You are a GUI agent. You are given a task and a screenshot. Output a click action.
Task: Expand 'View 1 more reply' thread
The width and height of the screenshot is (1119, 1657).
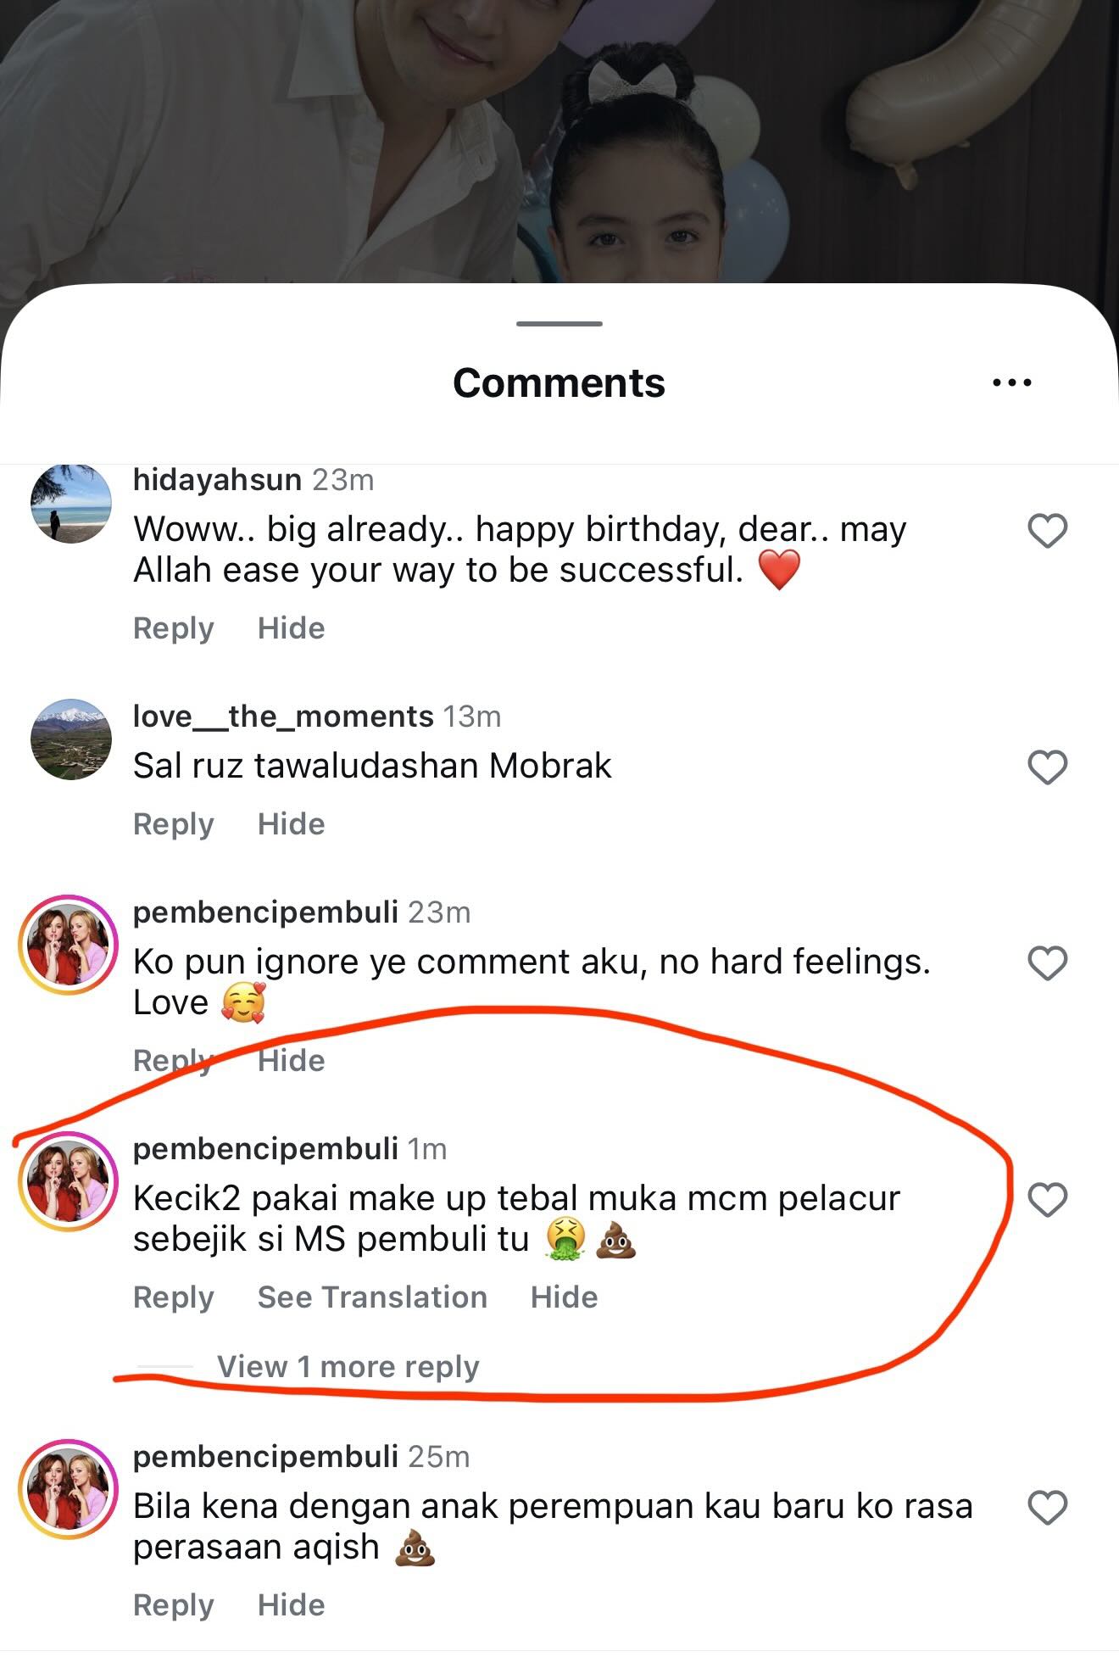(x=348, y=1367)
